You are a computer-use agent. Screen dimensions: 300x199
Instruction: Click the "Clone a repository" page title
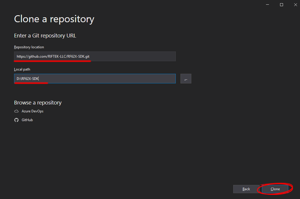pos(54,19)
